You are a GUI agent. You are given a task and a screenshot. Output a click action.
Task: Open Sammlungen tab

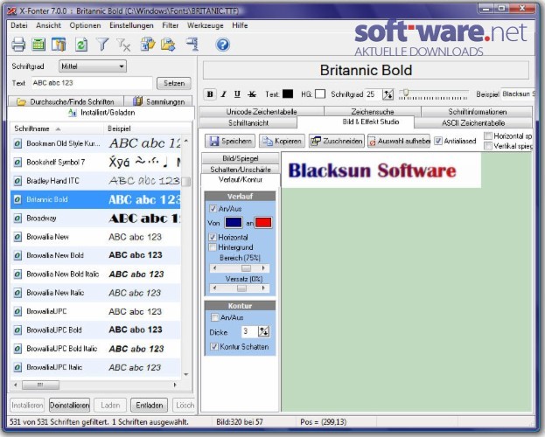click(158, 101)
